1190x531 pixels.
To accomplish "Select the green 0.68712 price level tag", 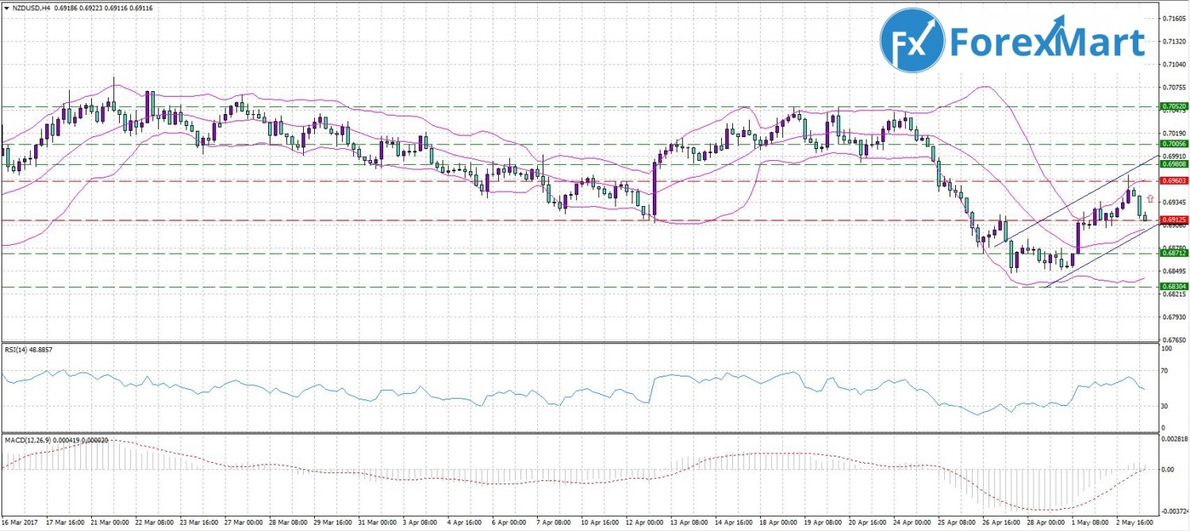I will pyautogui.click(x=1173, y=253).
